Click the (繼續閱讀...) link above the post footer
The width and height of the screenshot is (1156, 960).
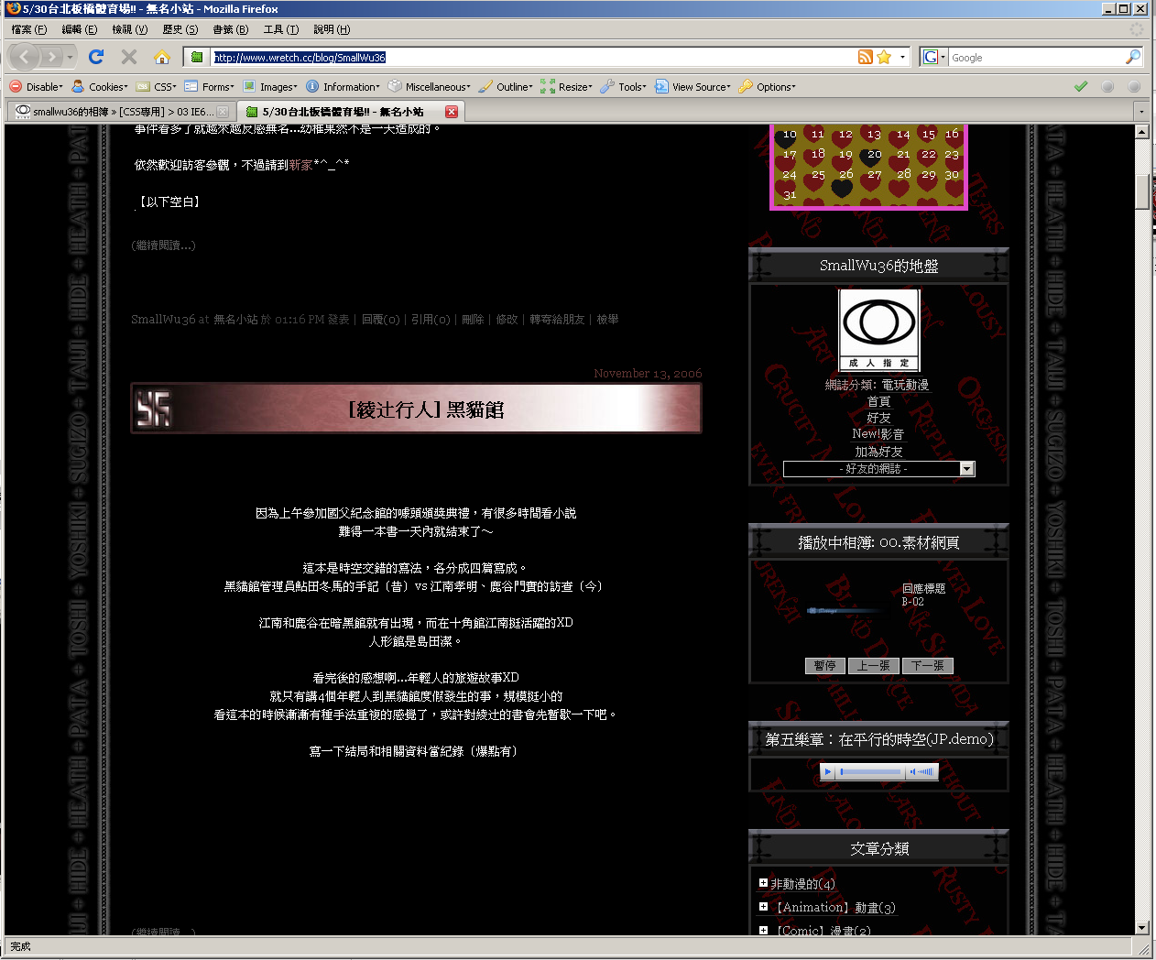[163, 245]
